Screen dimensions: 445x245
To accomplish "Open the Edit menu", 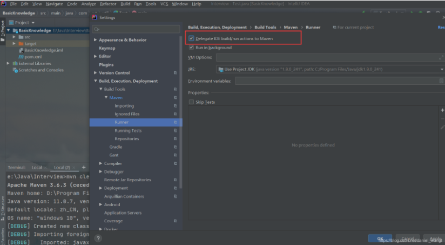I will 24,4.
